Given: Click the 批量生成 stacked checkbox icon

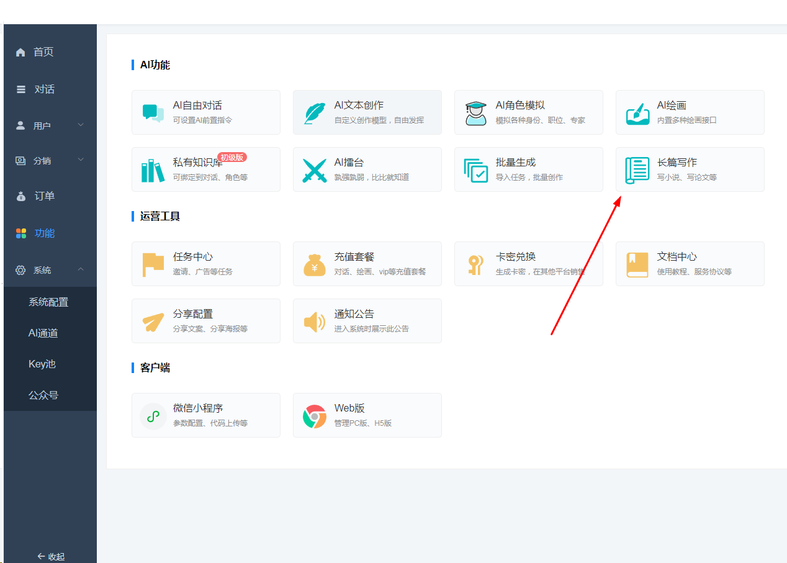Looking at the screenshot, I should pyautogui.click(x=476, y=170).
